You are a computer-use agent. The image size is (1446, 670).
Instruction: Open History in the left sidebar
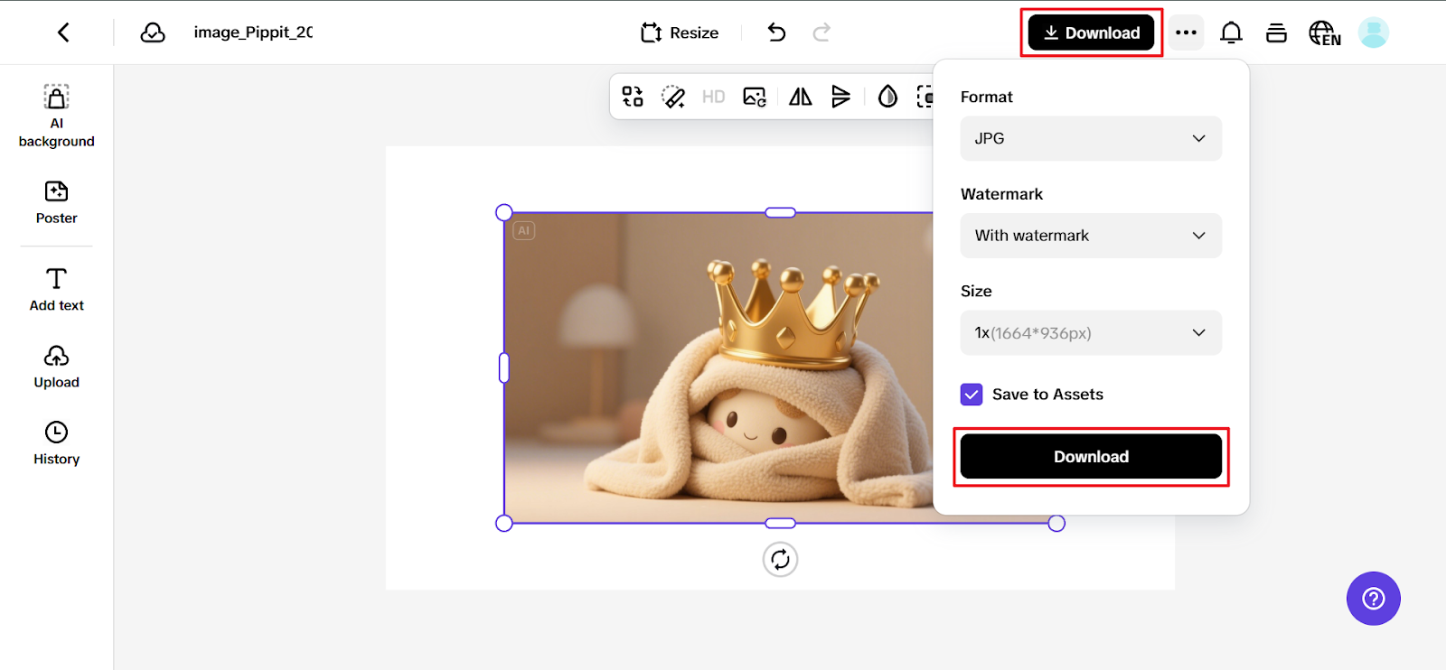(x=56, y=443)
